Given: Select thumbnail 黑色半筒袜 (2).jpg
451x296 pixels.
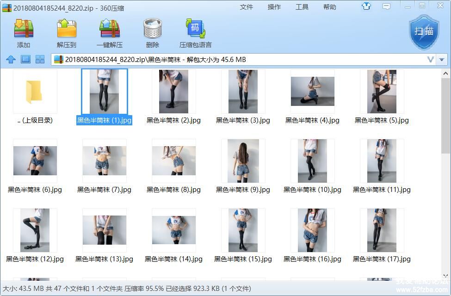Looking at the screenshot, I should pyautogui.click(x=174, y=92).
